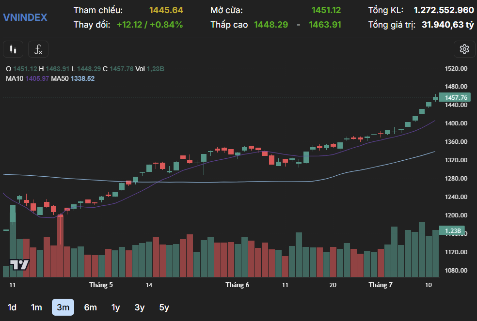Open the candlestick chart type selector
The width and height of the screenshot is (477, 321).
pyautogui.click(x=13, y=49)
